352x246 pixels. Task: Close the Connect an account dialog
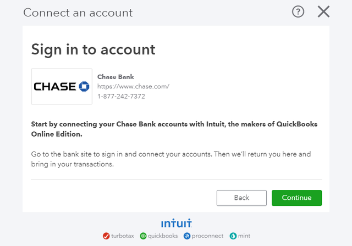(323, 12)
